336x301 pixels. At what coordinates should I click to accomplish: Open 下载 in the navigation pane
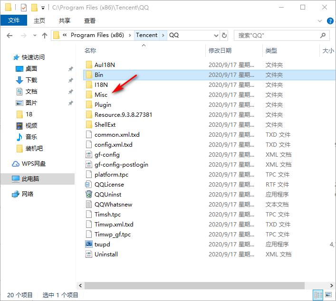(x=31, y=80)
